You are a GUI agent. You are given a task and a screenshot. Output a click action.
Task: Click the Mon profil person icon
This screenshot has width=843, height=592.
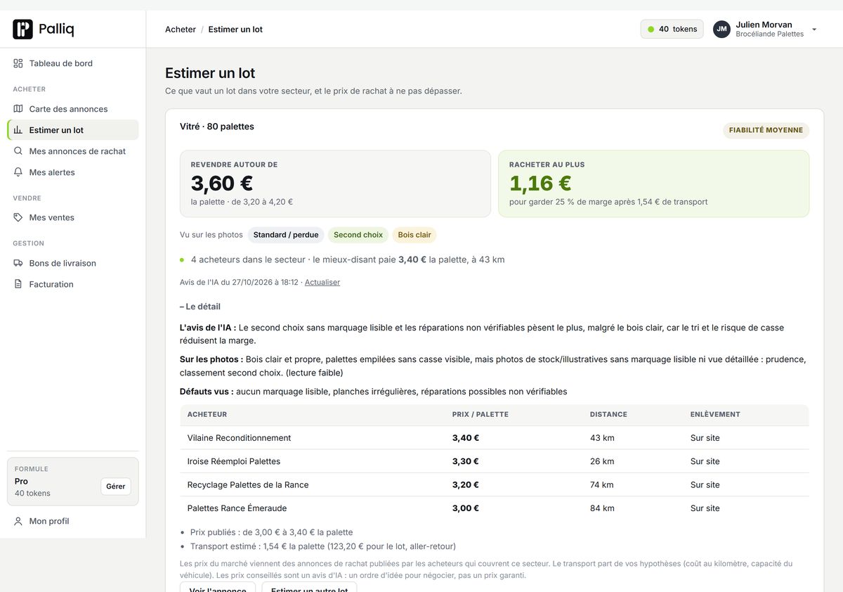(x=18, y=521)
